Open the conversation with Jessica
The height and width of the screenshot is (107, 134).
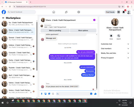pyautogui.click(x=18, y=91)
